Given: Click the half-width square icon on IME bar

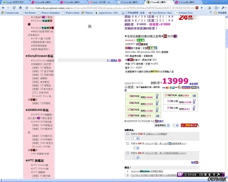Looking at the screenshot, I should coord(209,175).
